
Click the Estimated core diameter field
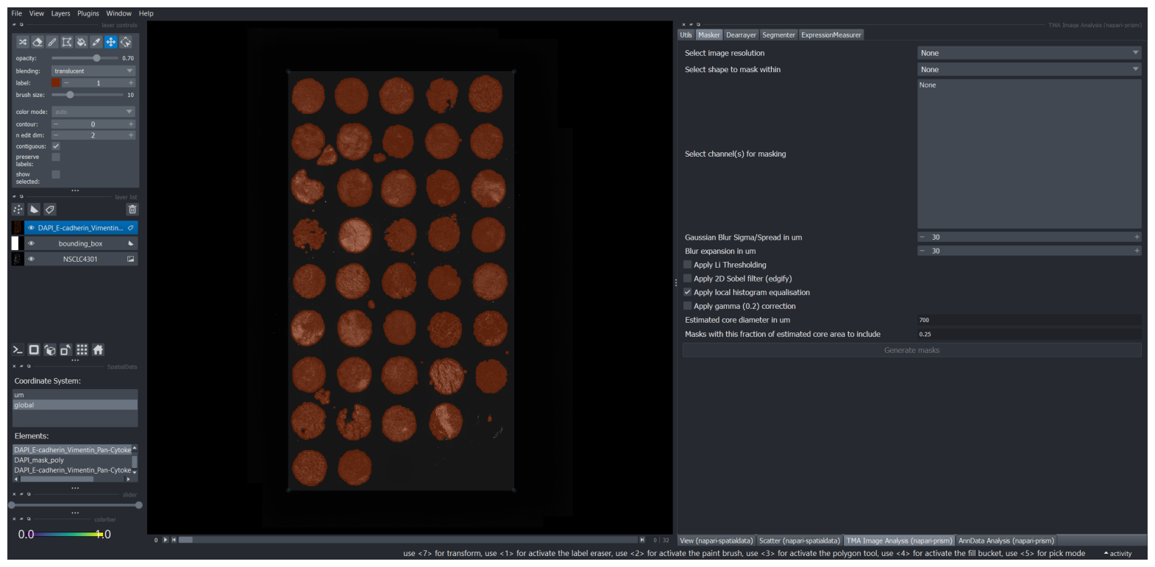point(1029,320)
